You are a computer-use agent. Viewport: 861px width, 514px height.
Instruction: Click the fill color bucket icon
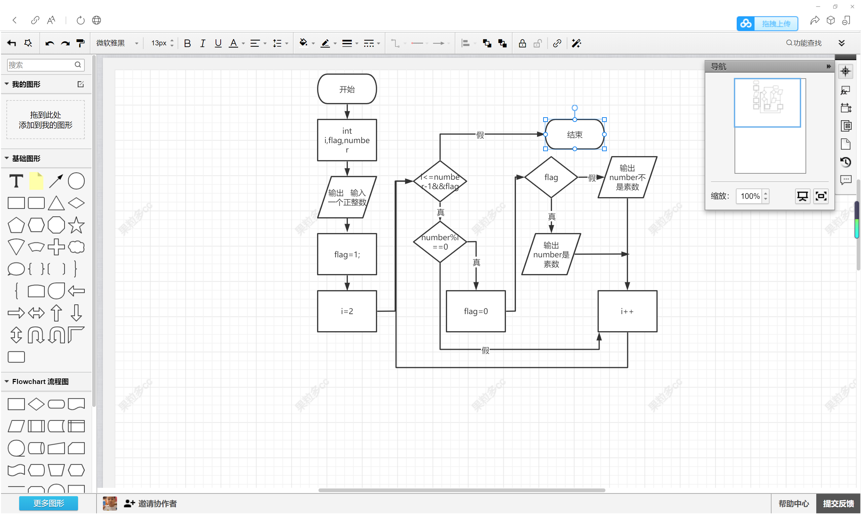tap(303, 43)
